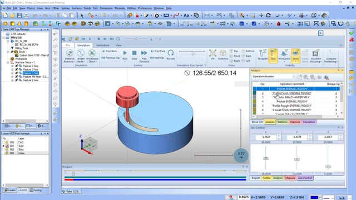Toggle Tool visibility in ribbon

[x=273, y=56]
